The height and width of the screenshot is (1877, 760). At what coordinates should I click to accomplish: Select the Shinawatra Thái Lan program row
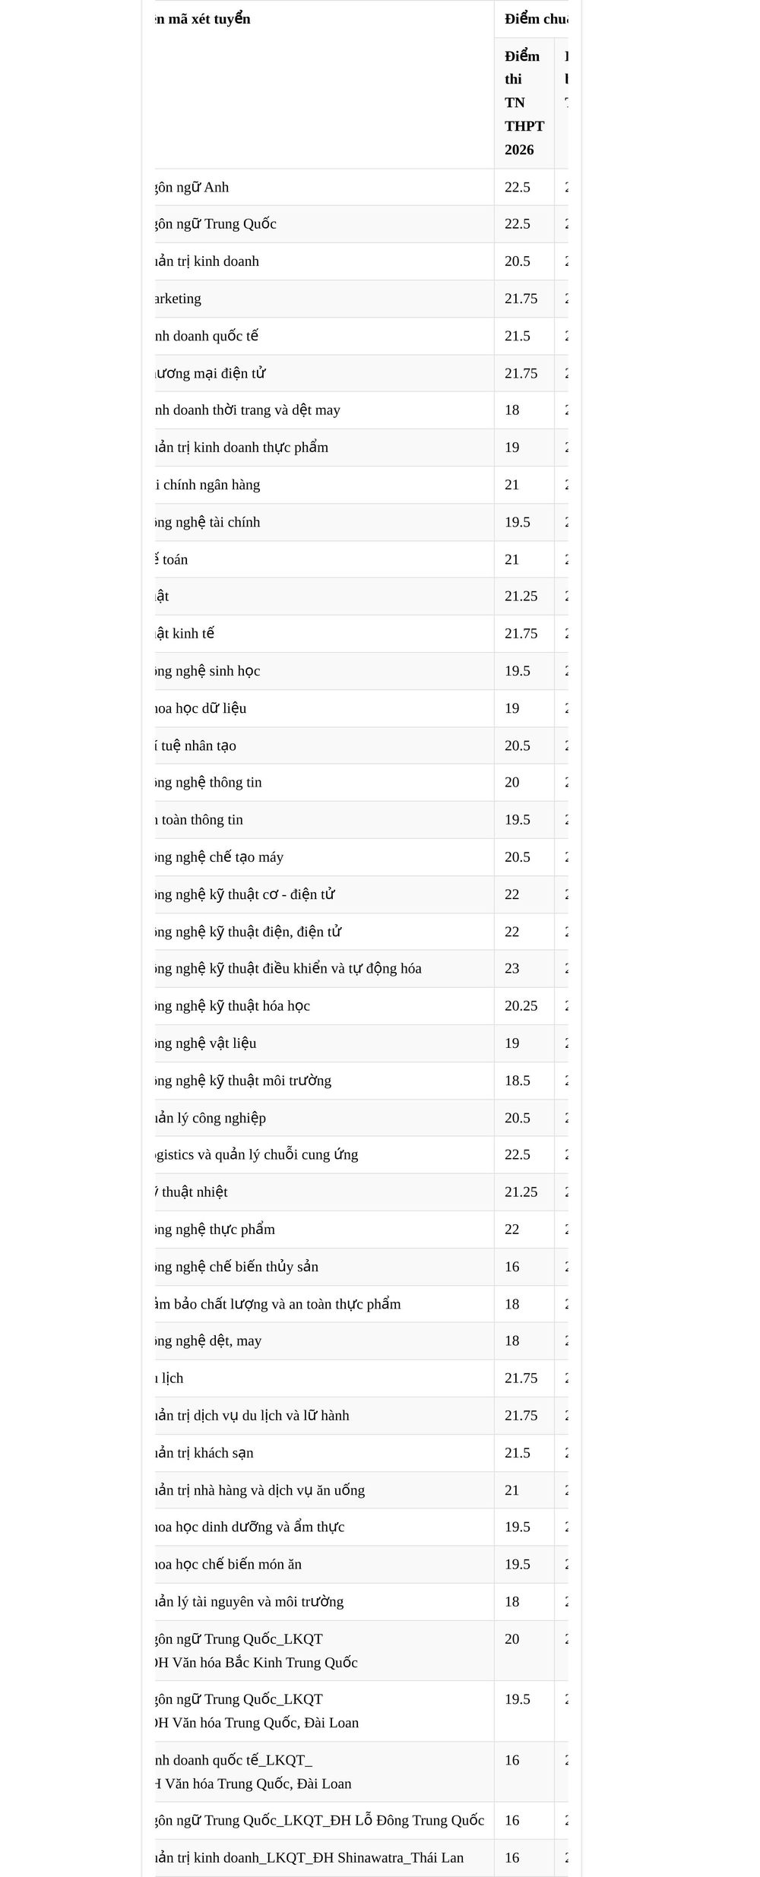pyautogui.click(x=362, y=1857)
